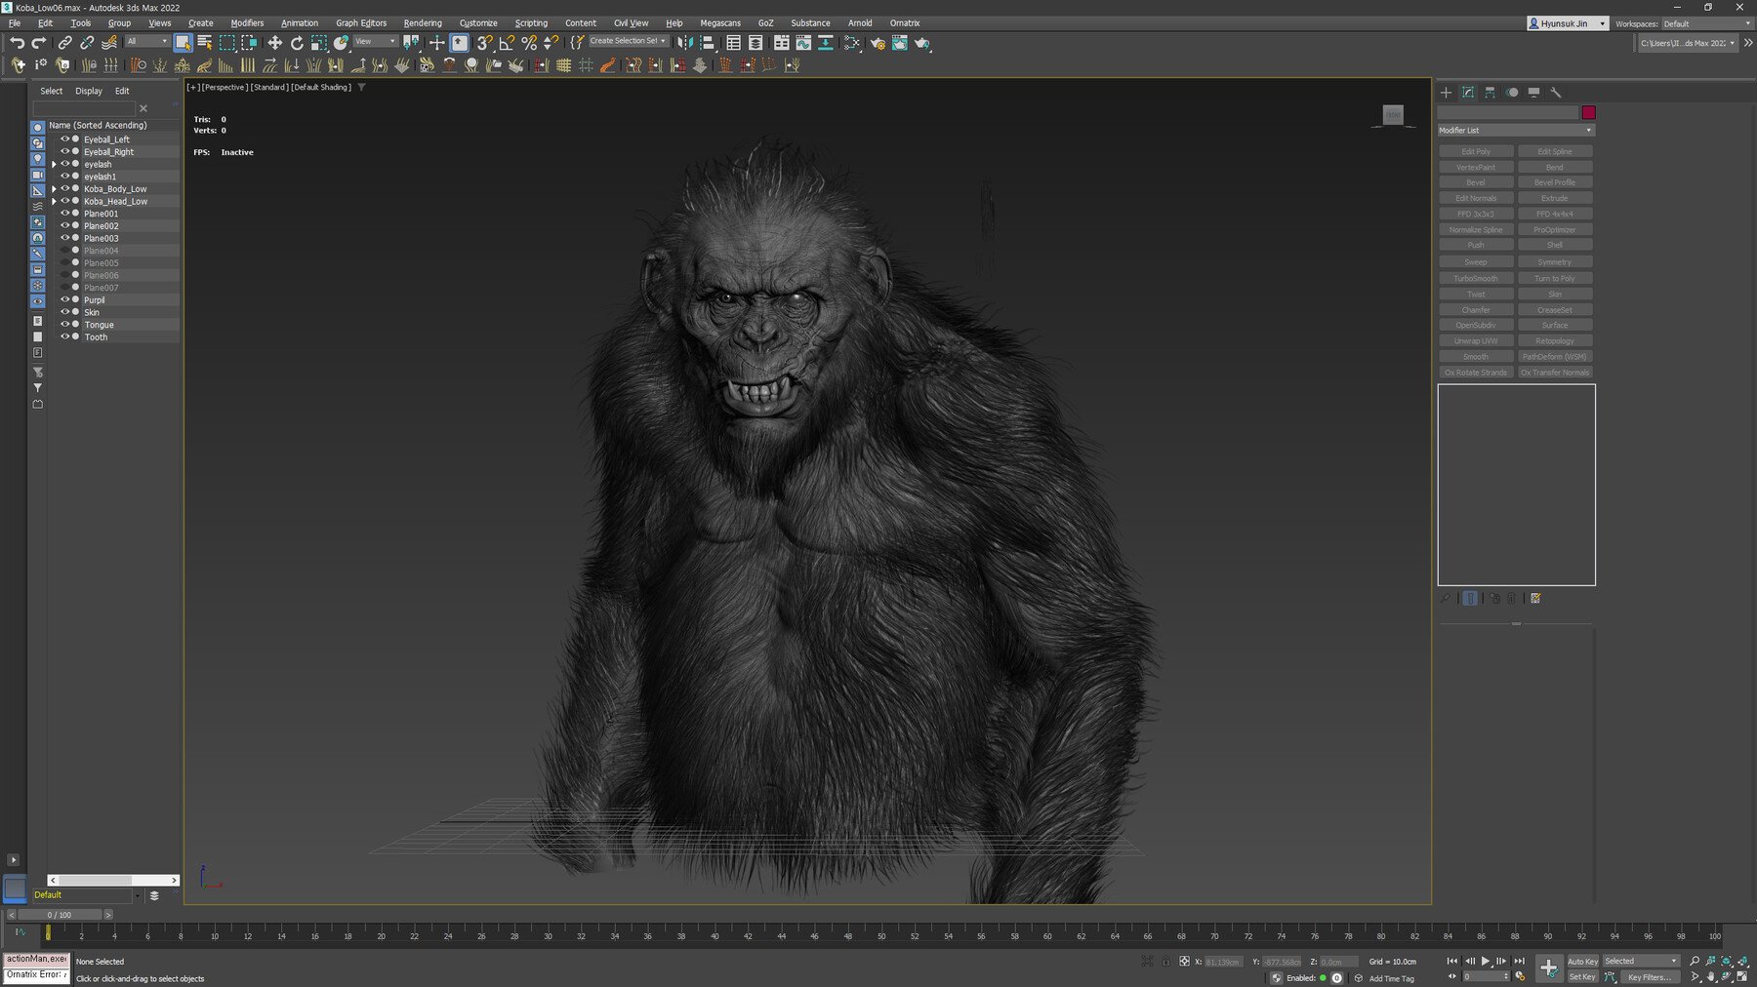Choose the Rectangular Selection Region tool
The width and height of the screenshot is (1757, 987).
(x=227, y=43)
